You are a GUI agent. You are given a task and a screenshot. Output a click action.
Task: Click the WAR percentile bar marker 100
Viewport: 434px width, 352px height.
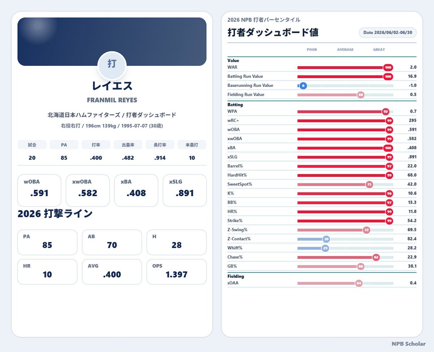(x=388, y=67)
